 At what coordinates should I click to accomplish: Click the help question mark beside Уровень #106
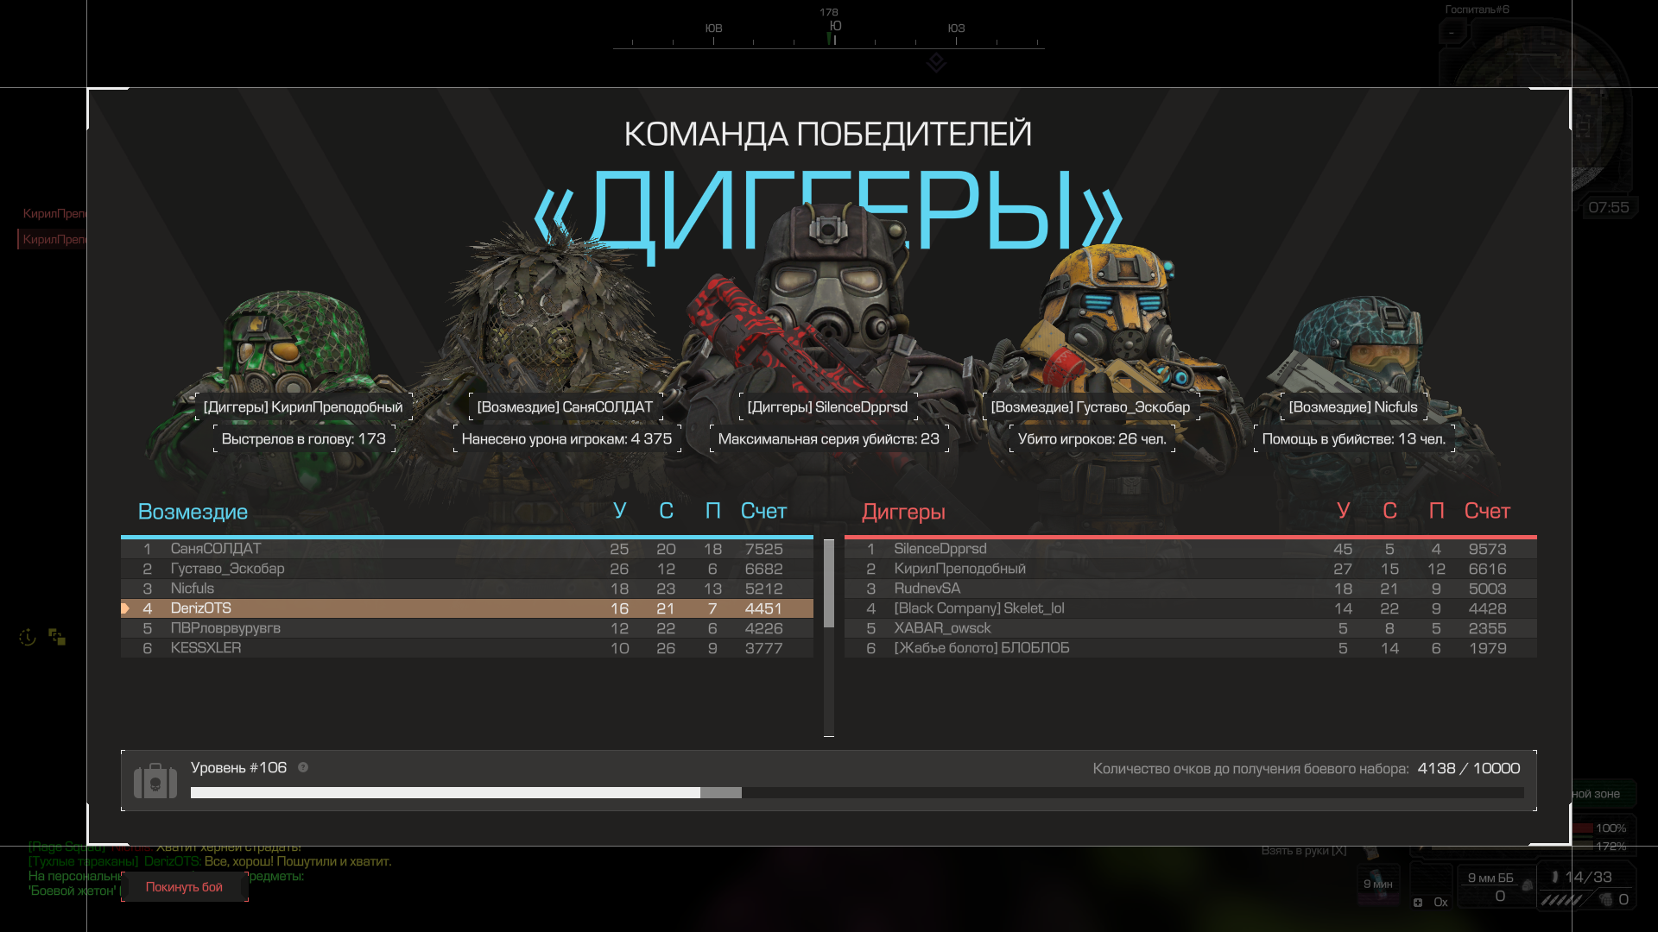click(x=303, y=767)
